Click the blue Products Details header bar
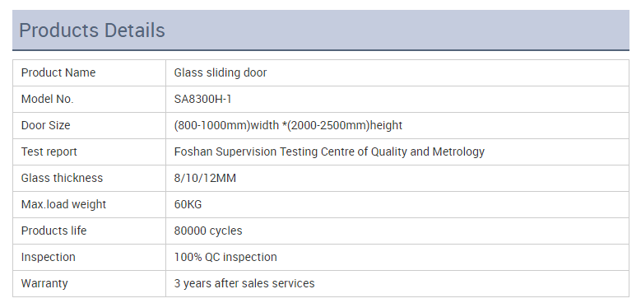This screenshot has height=303, width=641. 321,30
